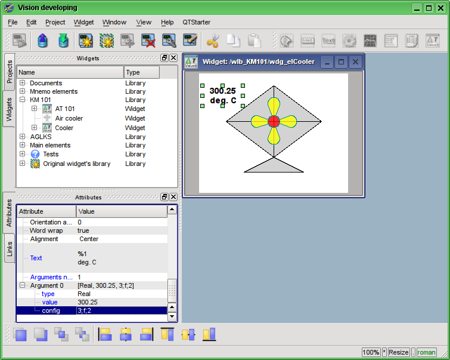The height and width of the screenshot is (360, 450).
Task: Click the Save to DB toolbar icon
Action: 63,41
